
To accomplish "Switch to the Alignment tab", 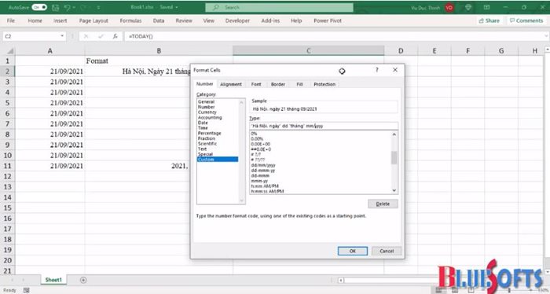I will (231, 84).
